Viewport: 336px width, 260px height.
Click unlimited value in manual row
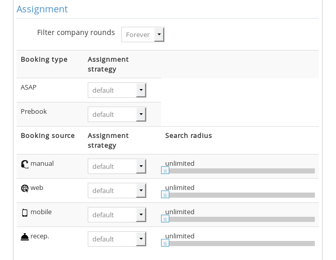180,164
